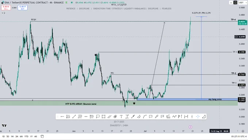248x140 pixels.
Task: Click the Fri 01 Aug '25 date label
Action: click(220, 131)
